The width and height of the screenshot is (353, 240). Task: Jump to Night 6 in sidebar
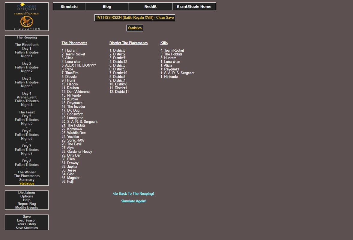27,139
